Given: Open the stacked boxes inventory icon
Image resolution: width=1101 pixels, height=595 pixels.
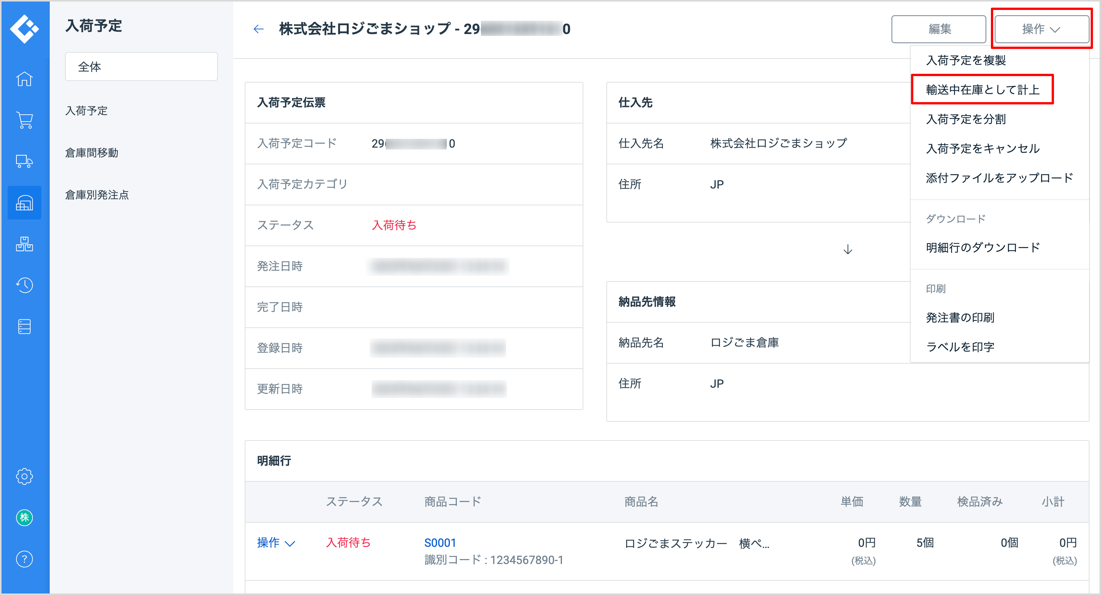Looking at the screenshot, I should (x=24, y=244).
